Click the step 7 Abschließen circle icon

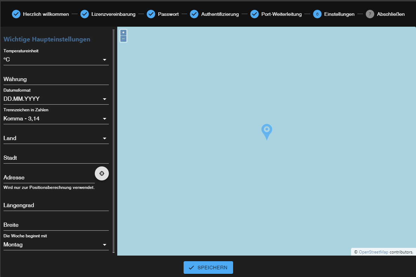pos(370,14)
